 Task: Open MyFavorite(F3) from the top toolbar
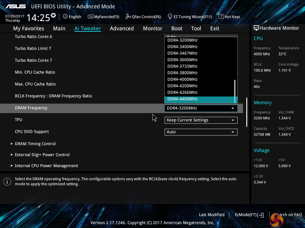pyautogui.click(x=103, y=17)
